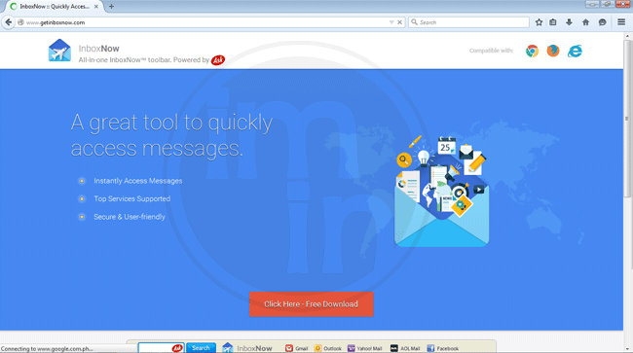The image size is (633, 353).
Task: Click the 'Click Here - Free Download' button
Action: tap(312, 304)
